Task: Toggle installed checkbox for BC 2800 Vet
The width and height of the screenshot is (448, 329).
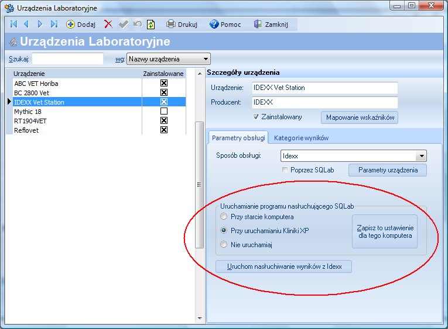Action: click(164, 92)
